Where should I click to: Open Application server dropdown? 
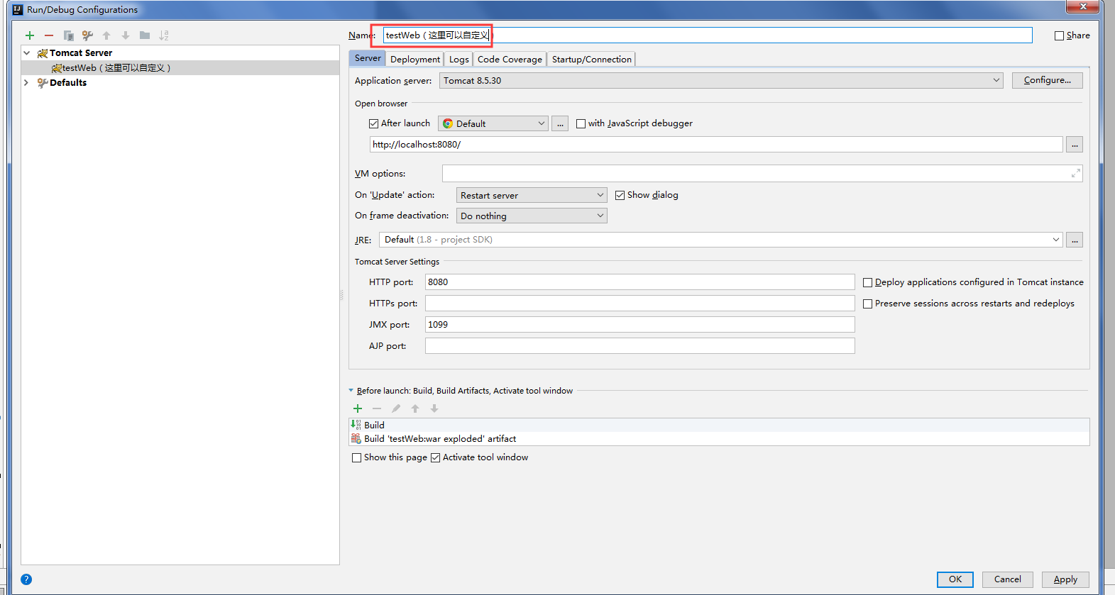pyautogui.click(x=721, y=81)
